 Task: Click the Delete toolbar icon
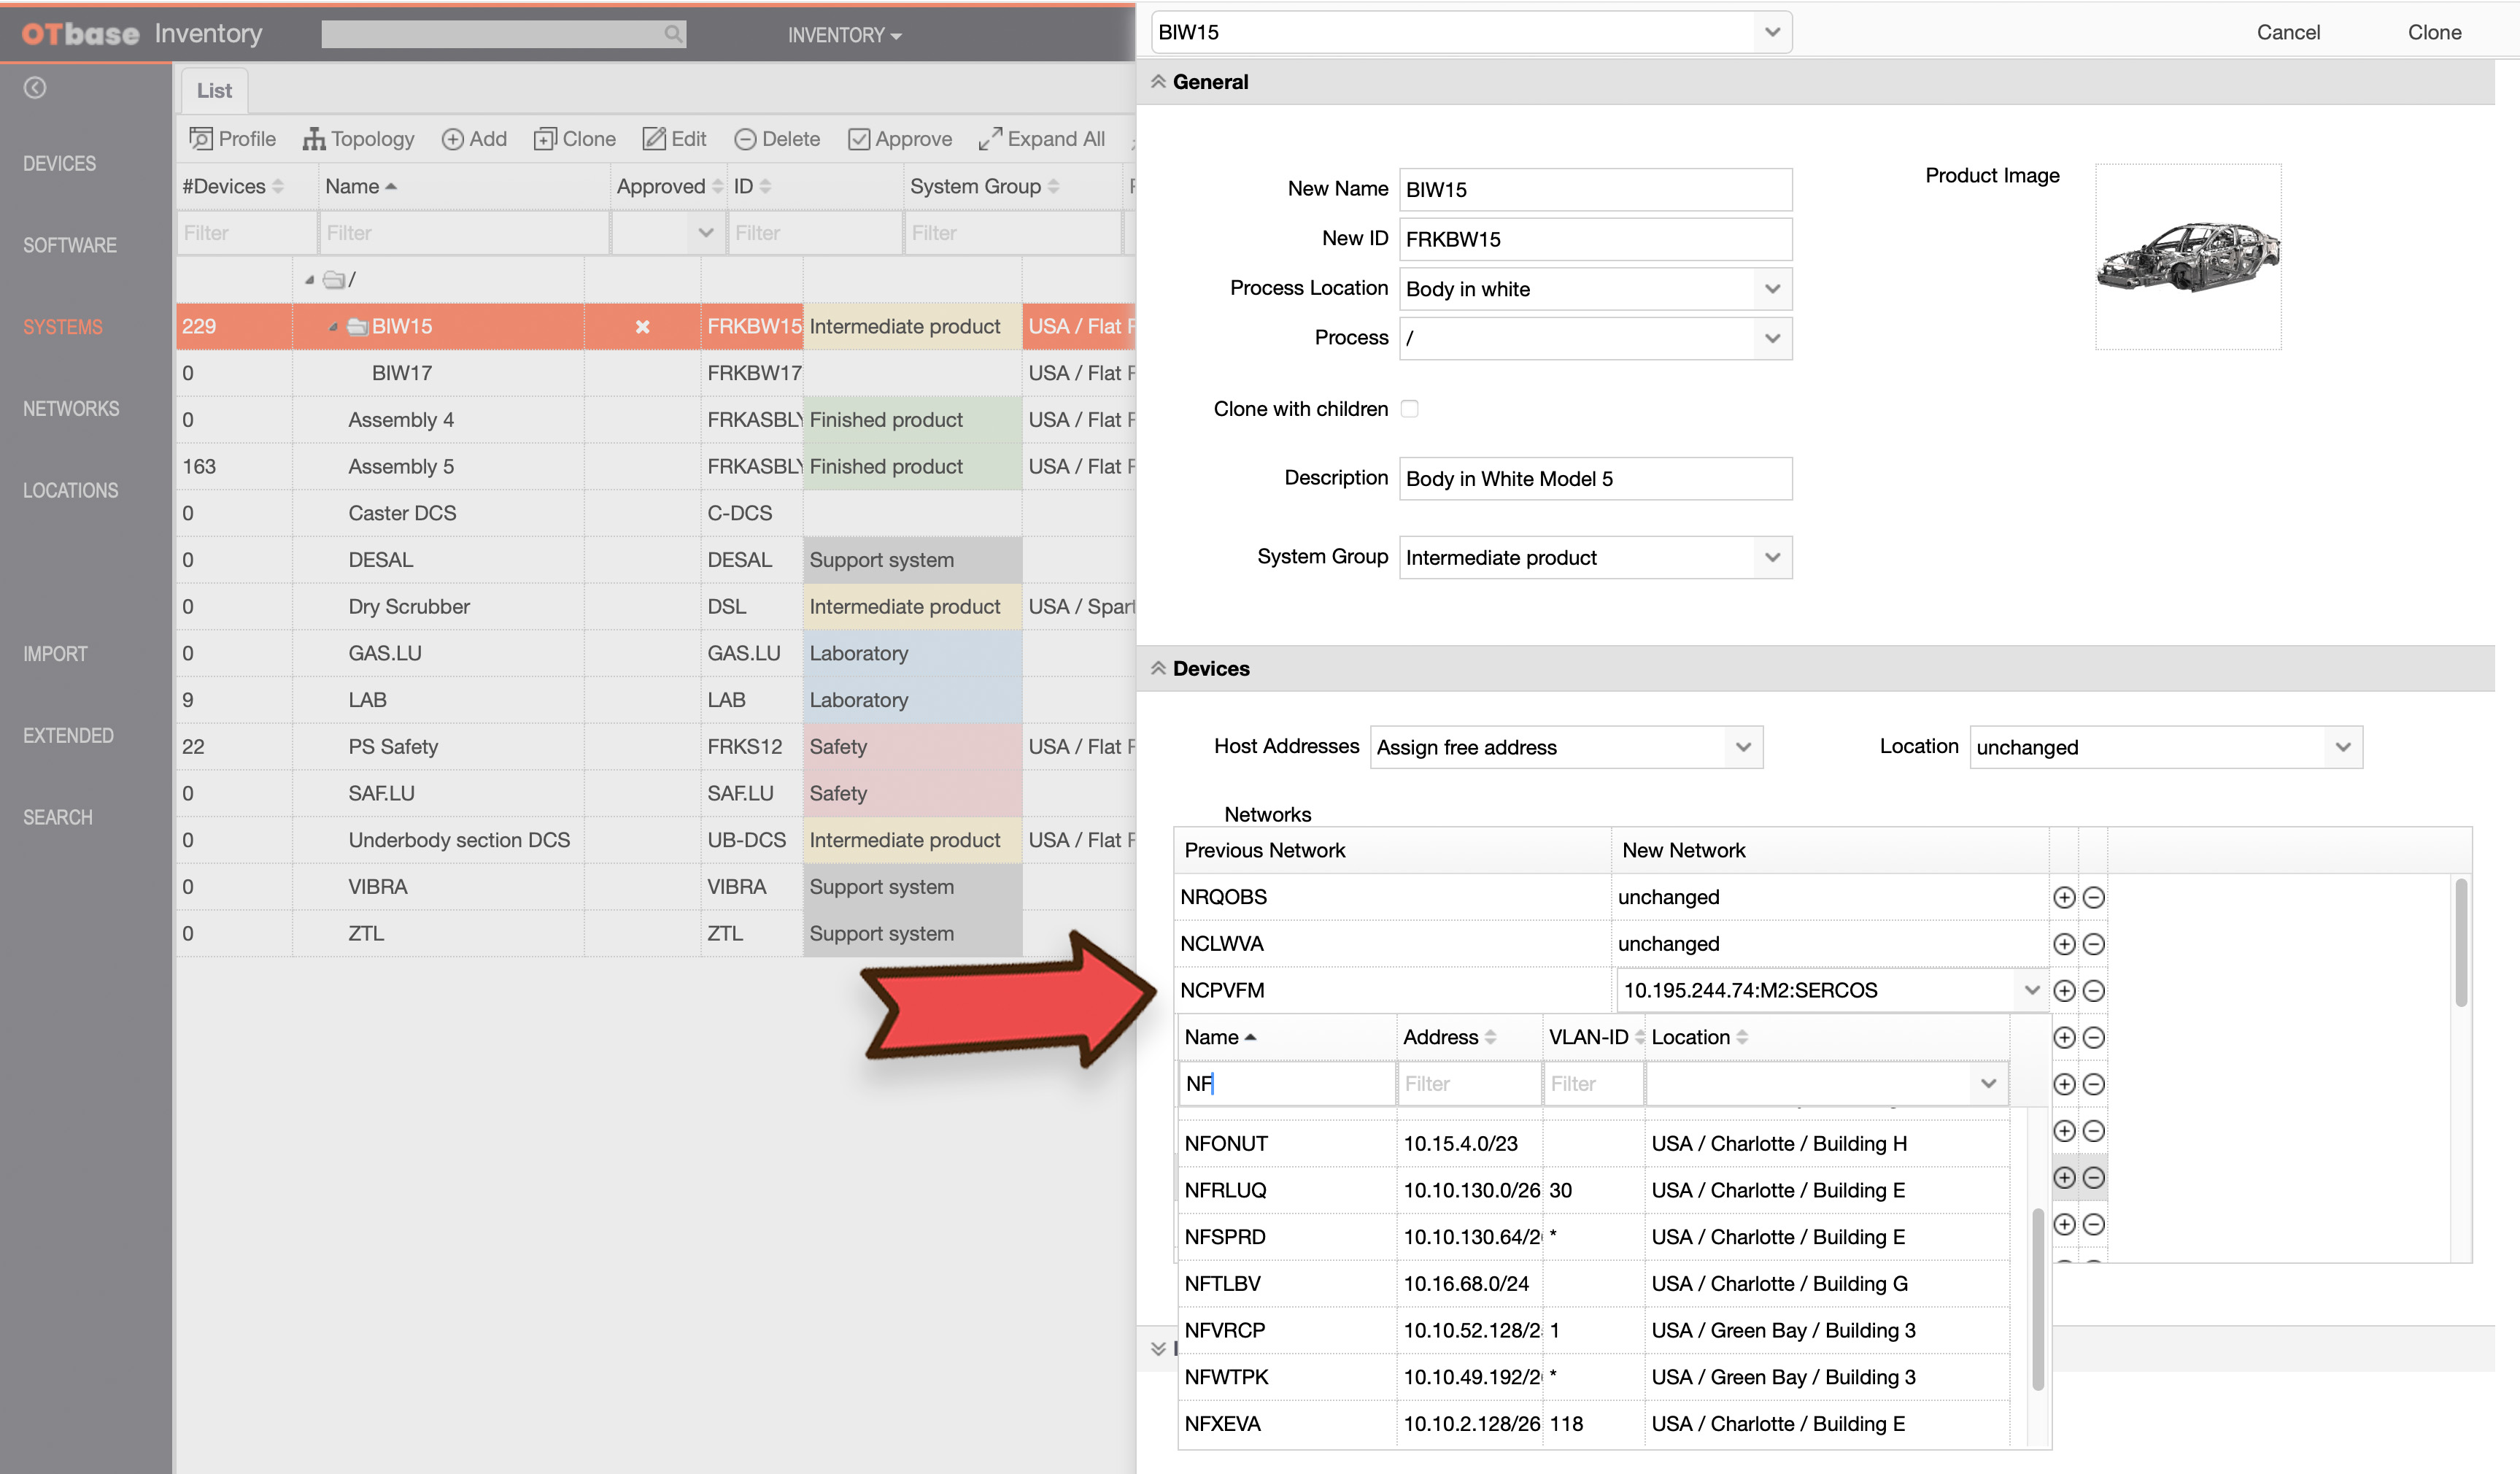[745, 139]
